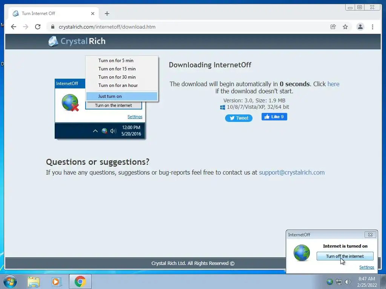Select the Turn Internet Off tab
The image size is (386, 289).
coord(54,14)
